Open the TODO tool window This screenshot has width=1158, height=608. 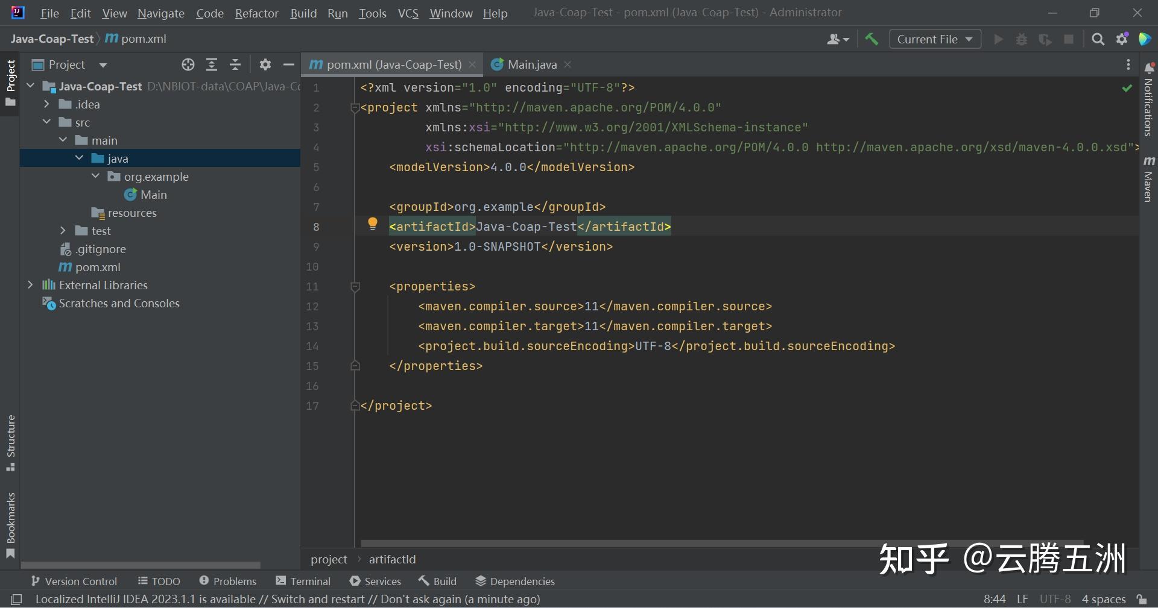tap(159, 581)
